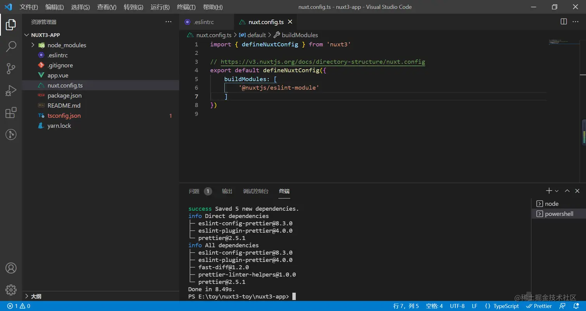Open the Manage gear in activity bar
The width and height of the screenshot is (586, 311).
pyautogui.click(x=11, y=289)
